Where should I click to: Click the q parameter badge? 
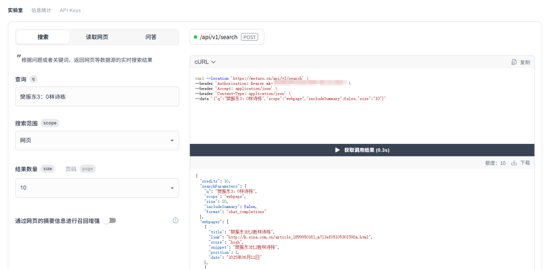tap(33, 79)
